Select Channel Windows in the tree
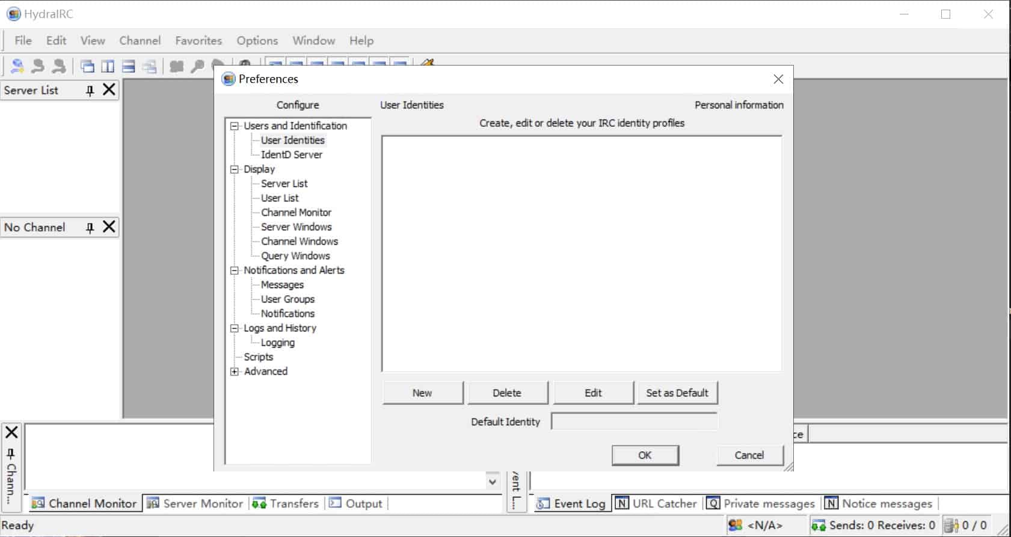This screenshot has width=1011, height=537. click(299, 241)
